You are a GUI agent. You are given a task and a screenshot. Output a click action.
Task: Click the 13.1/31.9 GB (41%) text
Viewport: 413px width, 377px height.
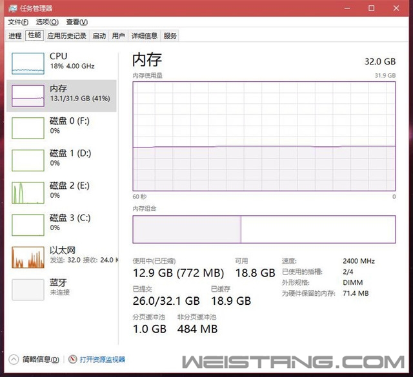click(80, 99)
